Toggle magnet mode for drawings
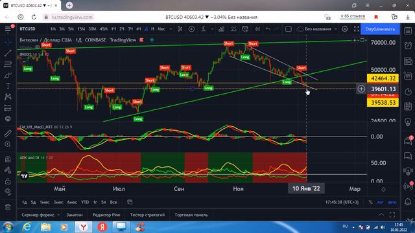The image size is (415, 233). pyautogui.click(x=8, y=159)
